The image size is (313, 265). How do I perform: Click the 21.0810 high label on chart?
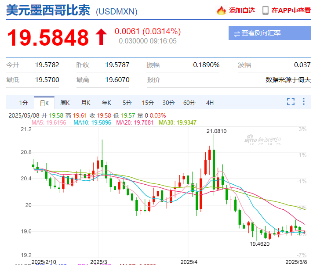(x=216, y=131)
